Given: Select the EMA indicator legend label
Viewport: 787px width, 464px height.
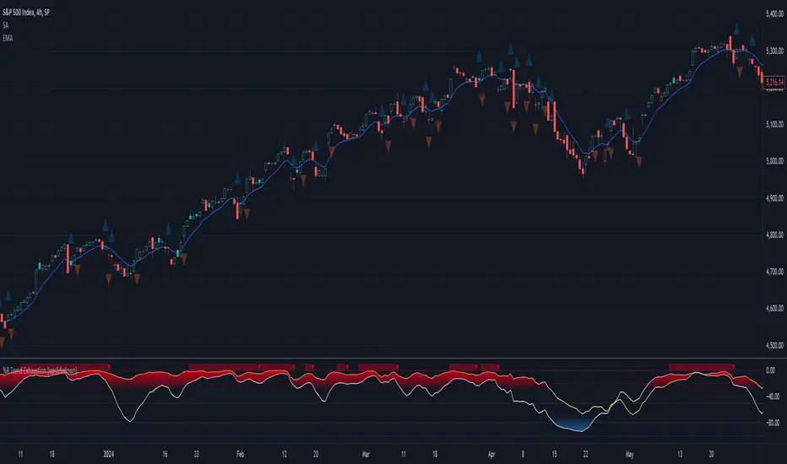Looking at the screenshot, I should (8, 38).
